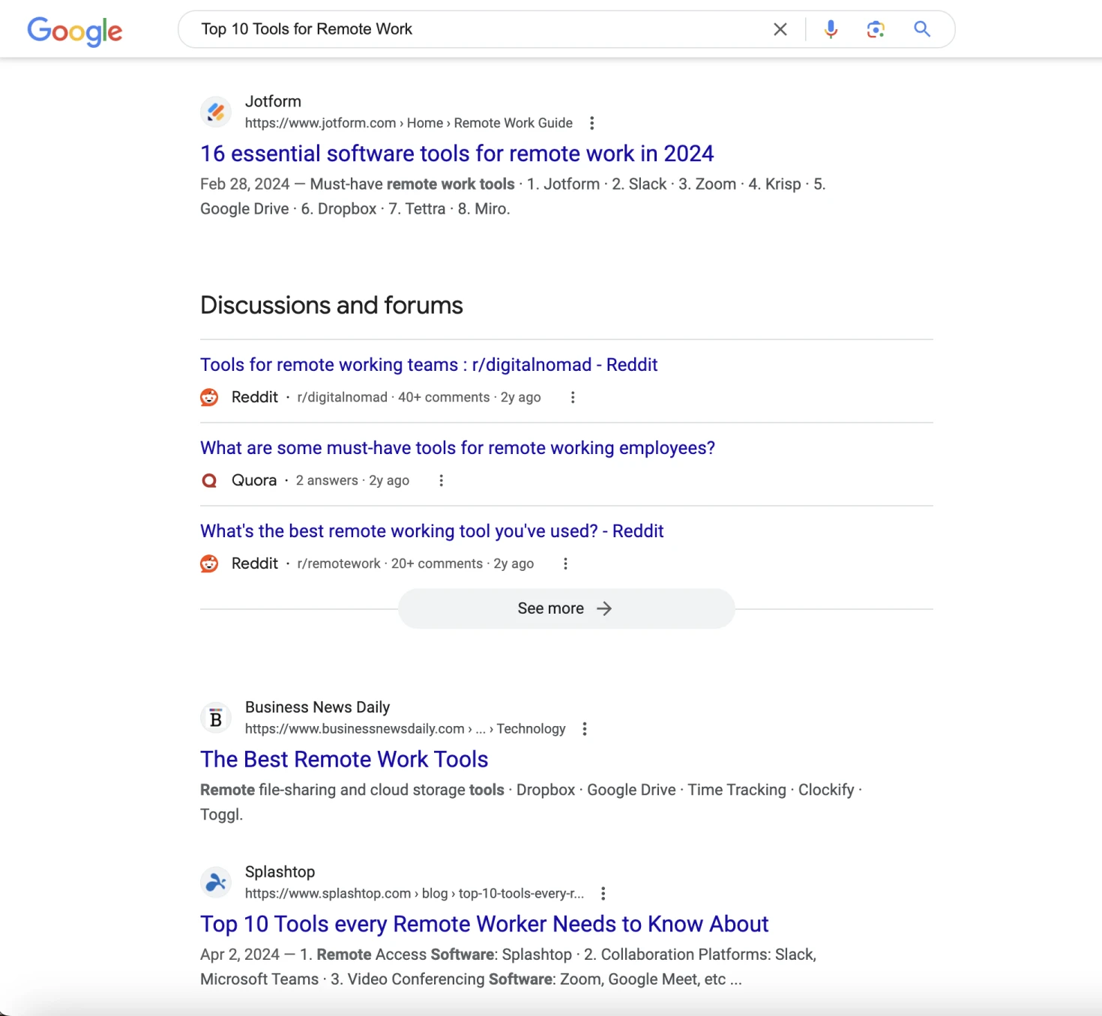The image size is (1102, 1016).
Task: Click the Business News Daily site name
Action: (x=317, y=707)
